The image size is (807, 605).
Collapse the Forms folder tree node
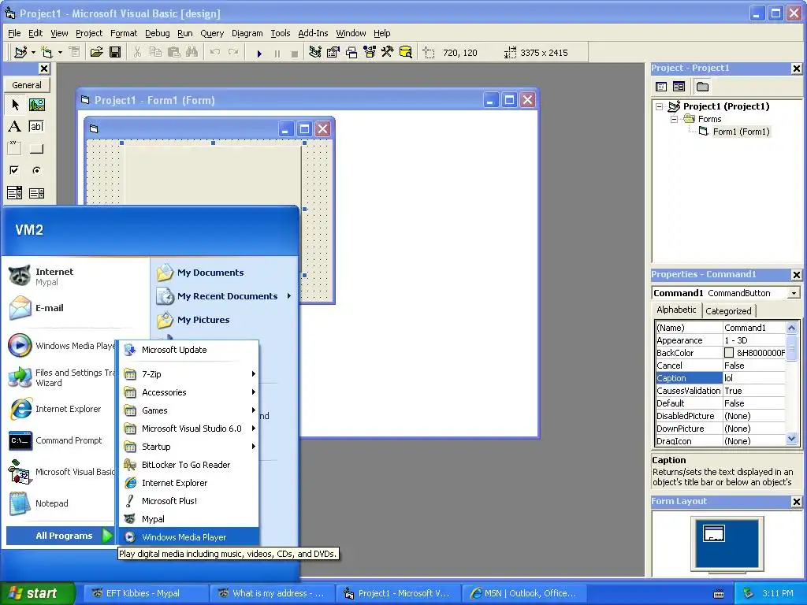click(674, 120)
